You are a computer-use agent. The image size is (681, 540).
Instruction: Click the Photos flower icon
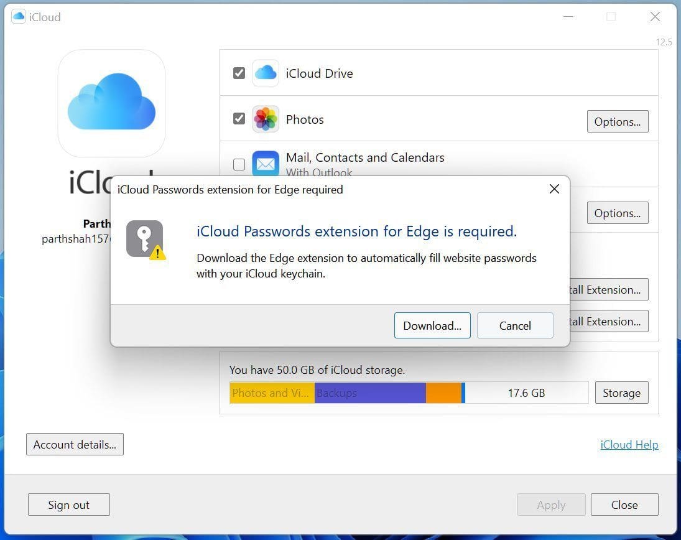coord(266,119)
